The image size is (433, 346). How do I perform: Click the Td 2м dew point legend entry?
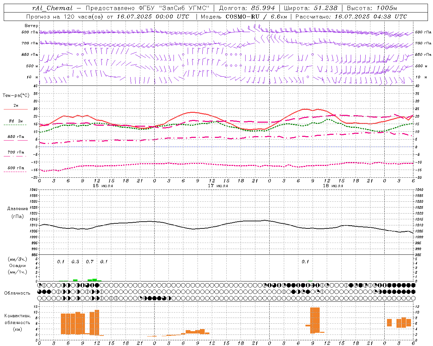(x=16, y=121)
